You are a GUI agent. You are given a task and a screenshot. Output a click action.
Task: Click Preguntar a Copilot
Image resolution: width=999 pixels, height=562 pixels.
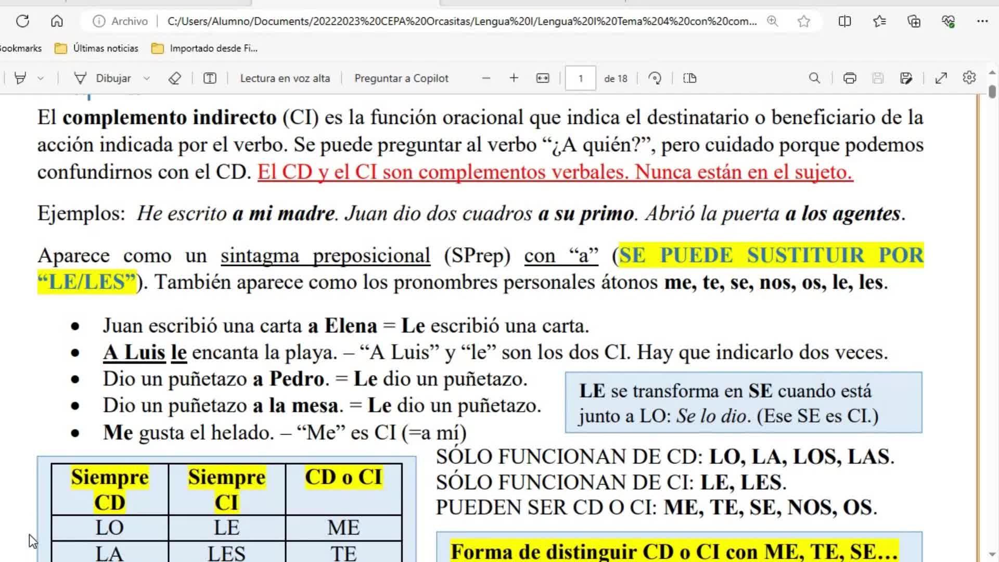401,78
